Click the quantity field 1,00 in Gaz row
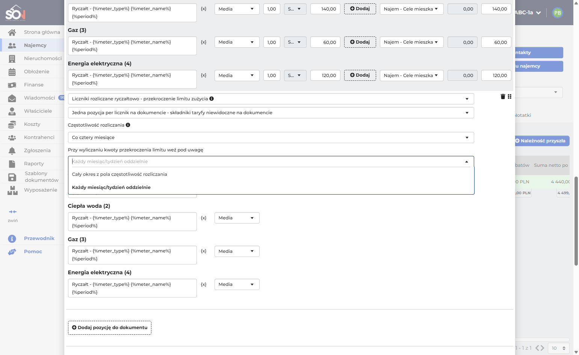The width and height of the screenshot is (579, 355). (272, 42)
